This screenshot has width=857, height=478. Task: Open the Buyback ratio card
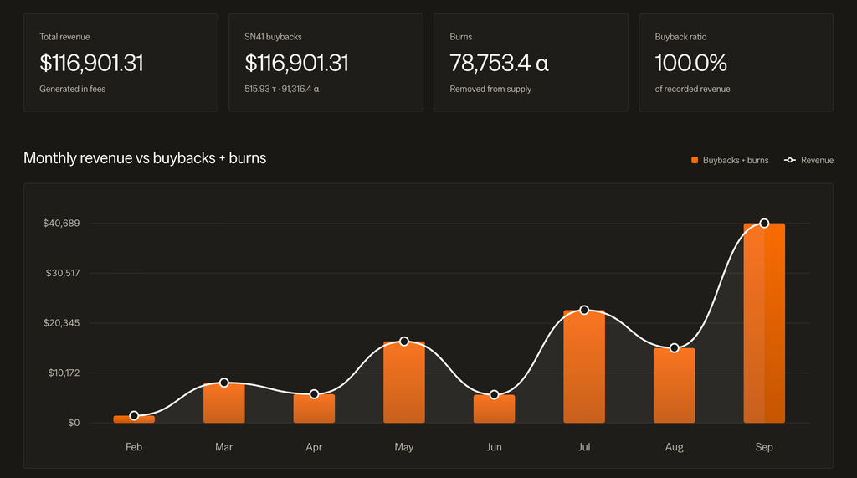coord(736,63)
